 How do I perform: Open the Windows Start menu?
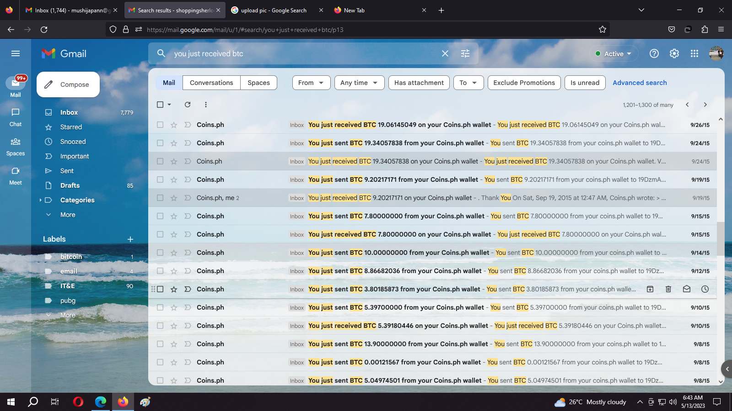11,402
